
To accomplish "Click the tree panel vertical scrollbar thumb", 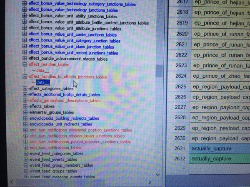I will [x=160, y=71].
